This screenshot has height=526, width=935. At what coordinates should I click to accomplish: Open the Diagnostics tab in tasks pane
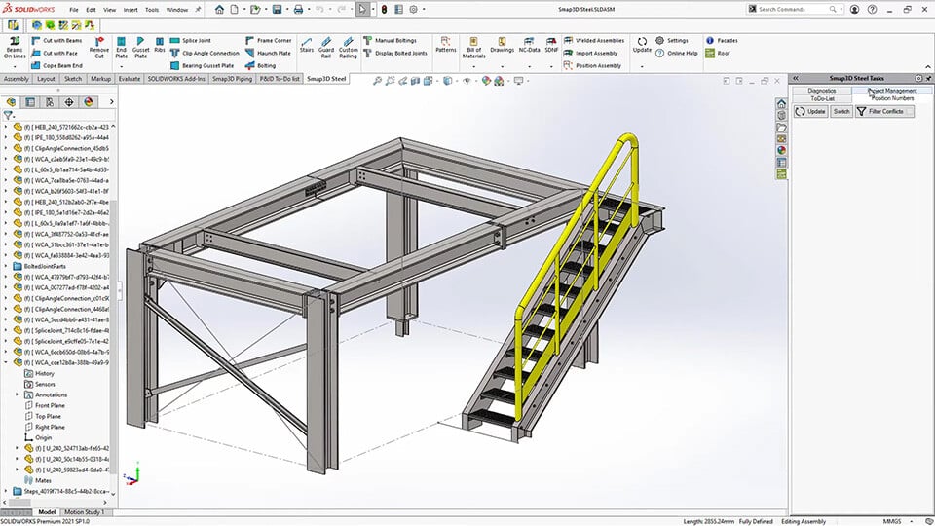(822, 91)
